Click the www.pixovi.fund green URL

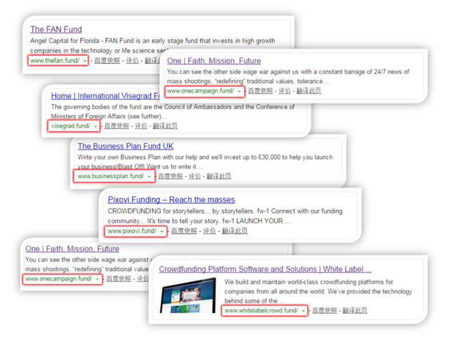tap(132, 231)
